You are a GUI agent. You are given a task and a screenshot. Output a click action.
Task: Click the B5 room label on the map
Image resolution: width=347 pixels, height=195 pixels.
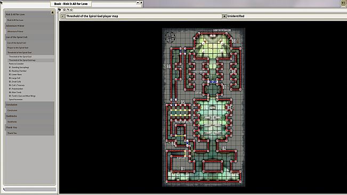[x=183, y=102]
